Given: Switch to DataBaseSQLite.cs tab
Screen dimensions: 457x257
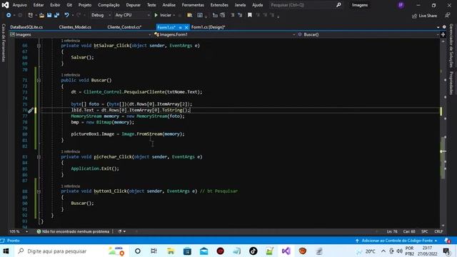Looking at the screenshot, I should [x=26, y=27].
